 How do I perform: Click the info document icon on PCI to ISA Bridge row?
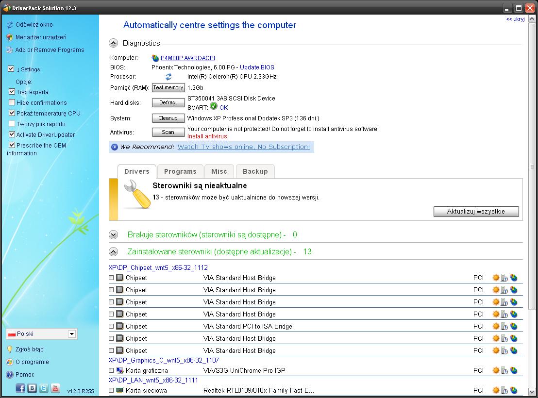point(504,327)
